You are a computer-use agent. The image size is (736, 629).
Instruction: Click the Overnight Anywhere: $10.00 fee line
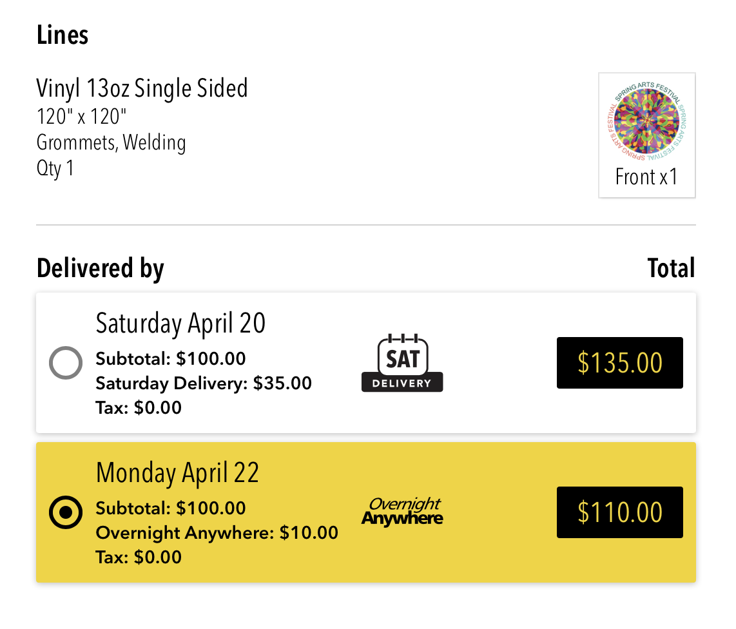(x=217, y=533)
